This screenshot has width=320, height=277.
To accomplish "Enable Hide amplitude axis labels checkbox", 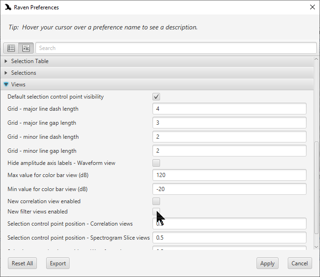I will point(156,163).
